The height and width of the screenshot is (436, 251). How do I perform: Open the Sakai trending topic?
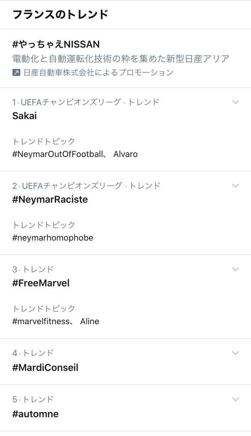[x=25, y=116]
